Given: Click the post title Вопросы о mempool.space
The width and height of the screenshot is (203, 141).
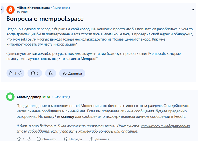Looking at the screenshot, I should point(45,19).
